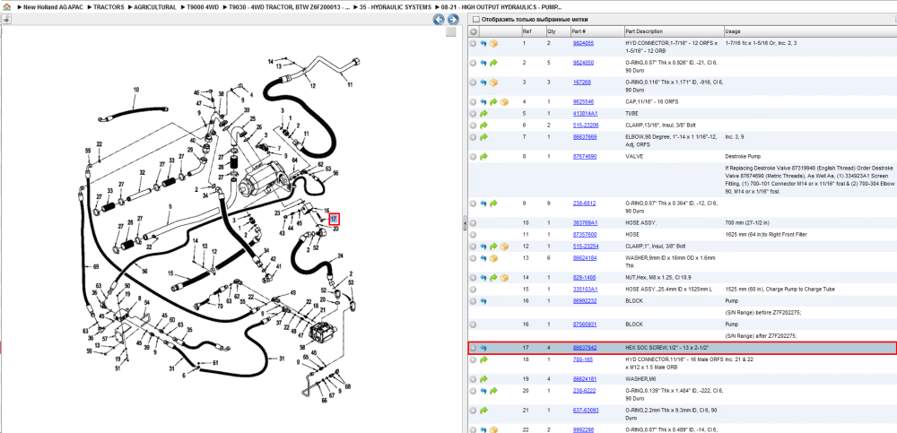Screen dimensions: 897x433
Task: Click the blue arrow for BLOCK 86992232
Action: coord(483,301)
